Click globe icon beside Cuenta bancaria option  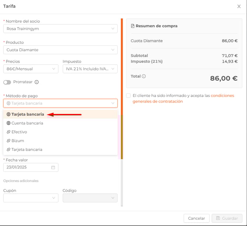coord(8,123)
